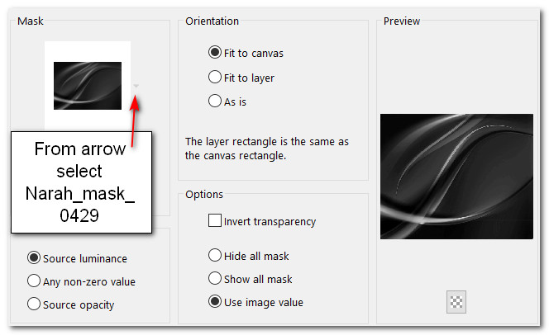
Task: Choose Show all mask option
Action: [x=215, y=279]
